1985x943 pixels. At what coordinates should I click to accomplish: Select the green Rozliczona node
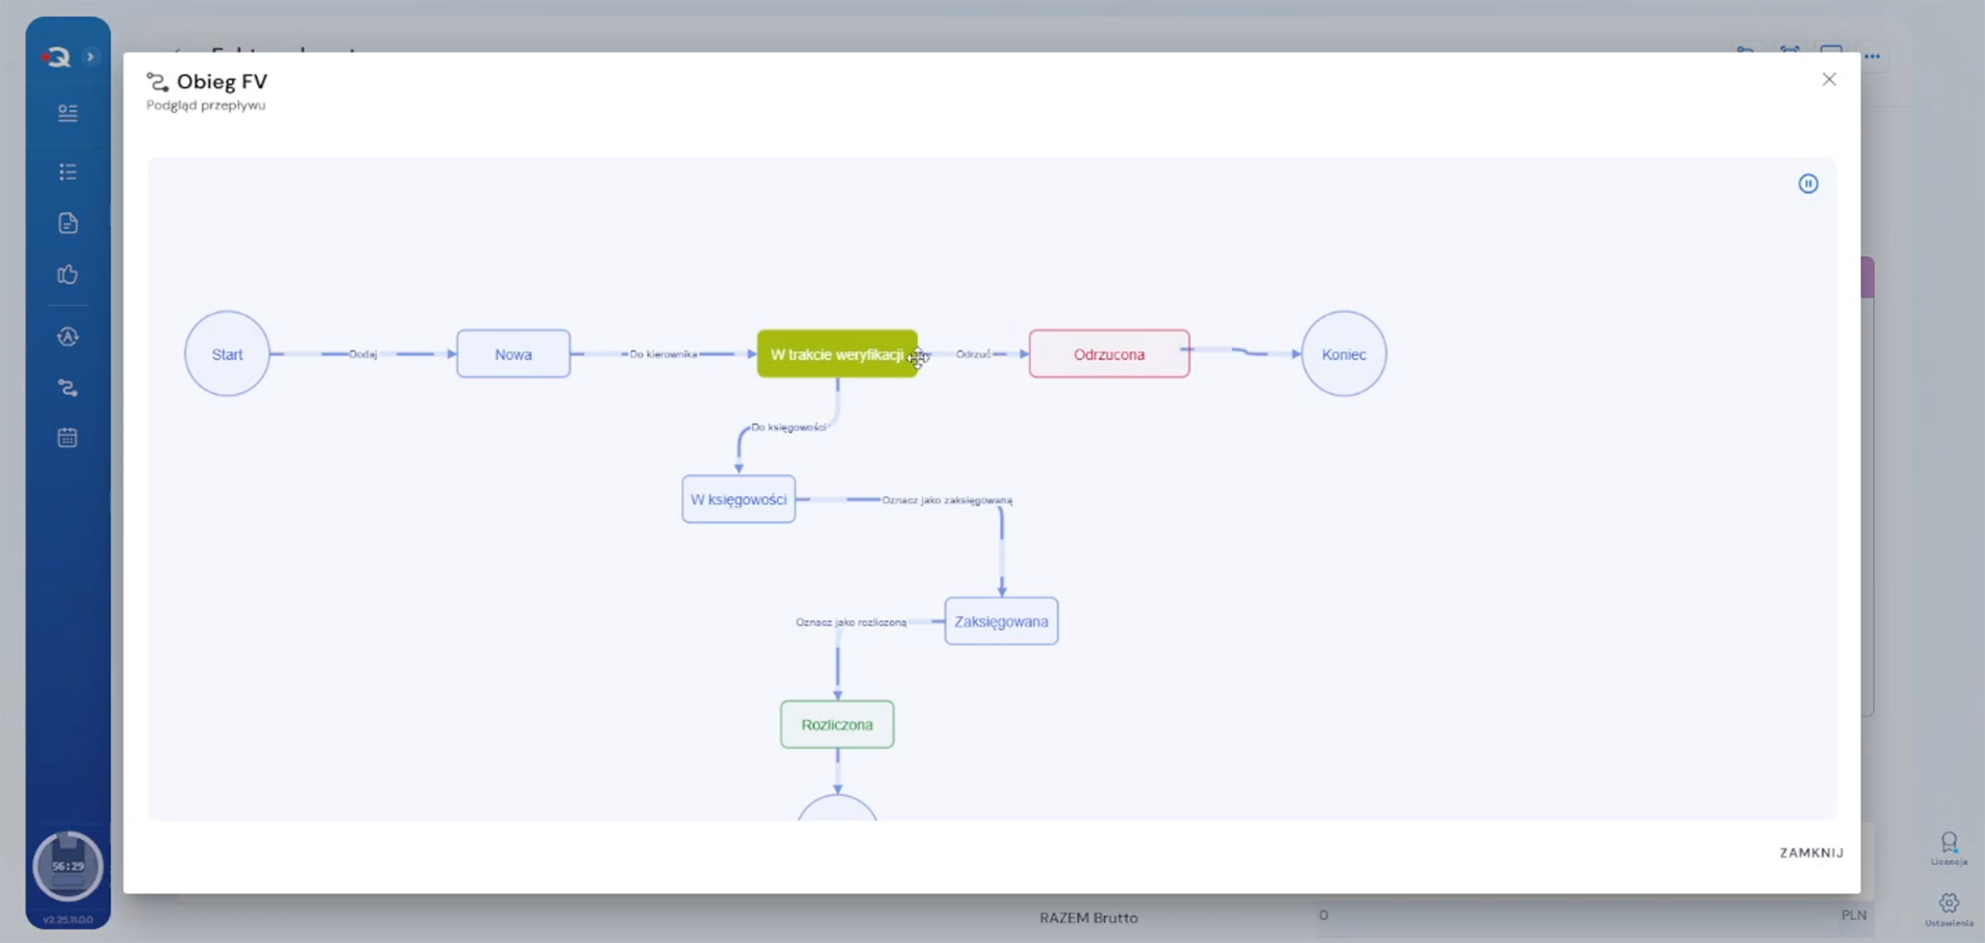837,725
